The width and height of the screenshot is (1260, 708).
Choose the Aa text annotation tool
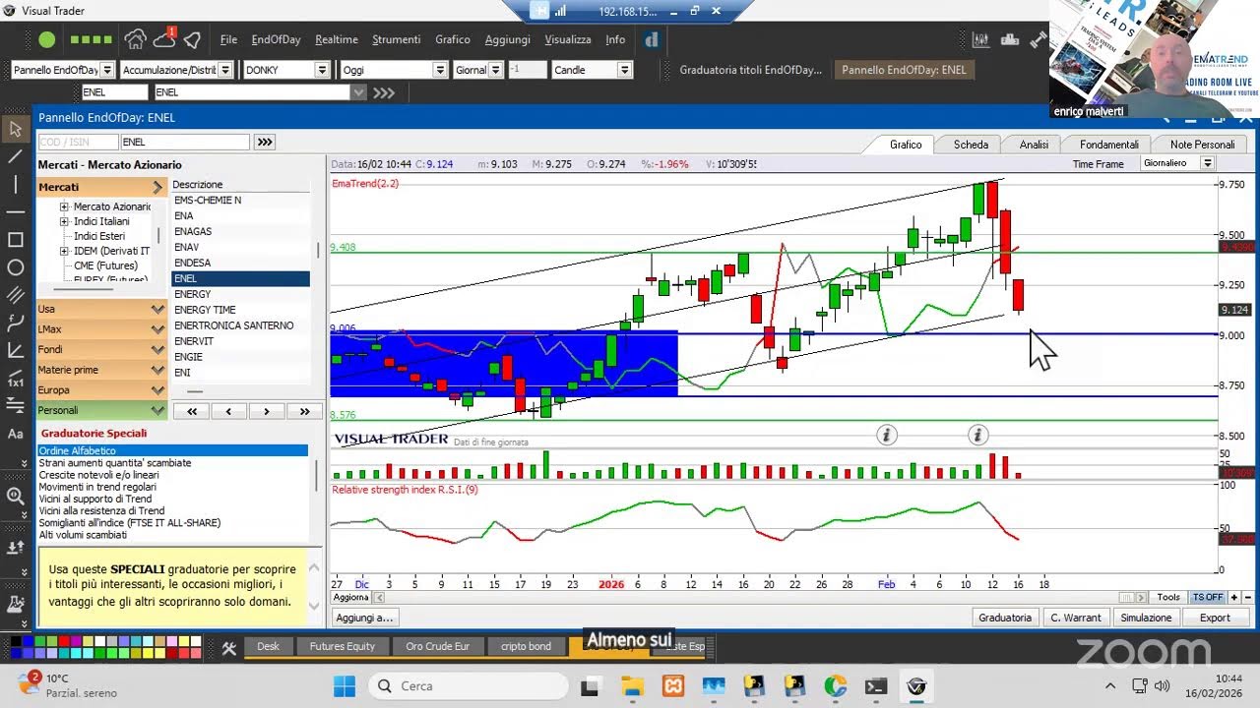[x=15, y=433]
